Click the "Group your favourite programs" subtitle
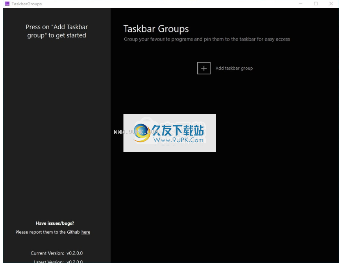 (207, 39)
